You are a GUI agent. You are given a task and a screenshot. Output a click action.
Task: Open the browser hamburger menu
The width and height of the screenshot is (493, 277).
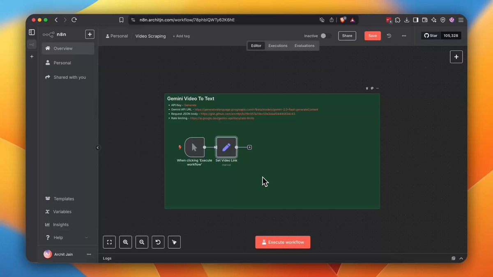pyautogui.click(x=461, y=20)
